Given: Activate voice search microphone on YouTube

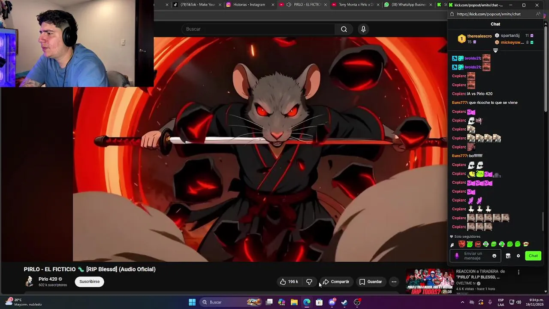Looking at the screenshot, I should point(363,29).
